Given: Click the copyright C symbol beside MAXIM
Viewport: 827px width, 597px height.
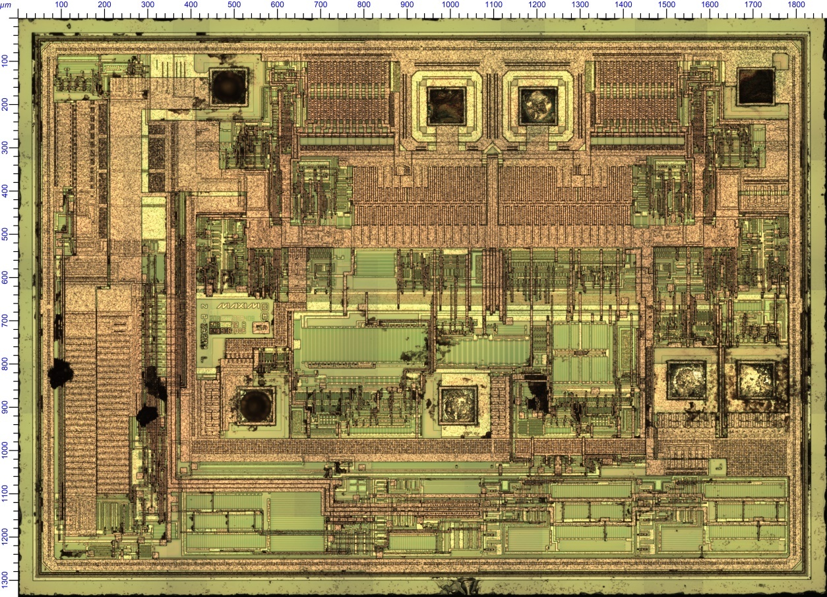Looking at the screenshot, I should click(264, 307).
